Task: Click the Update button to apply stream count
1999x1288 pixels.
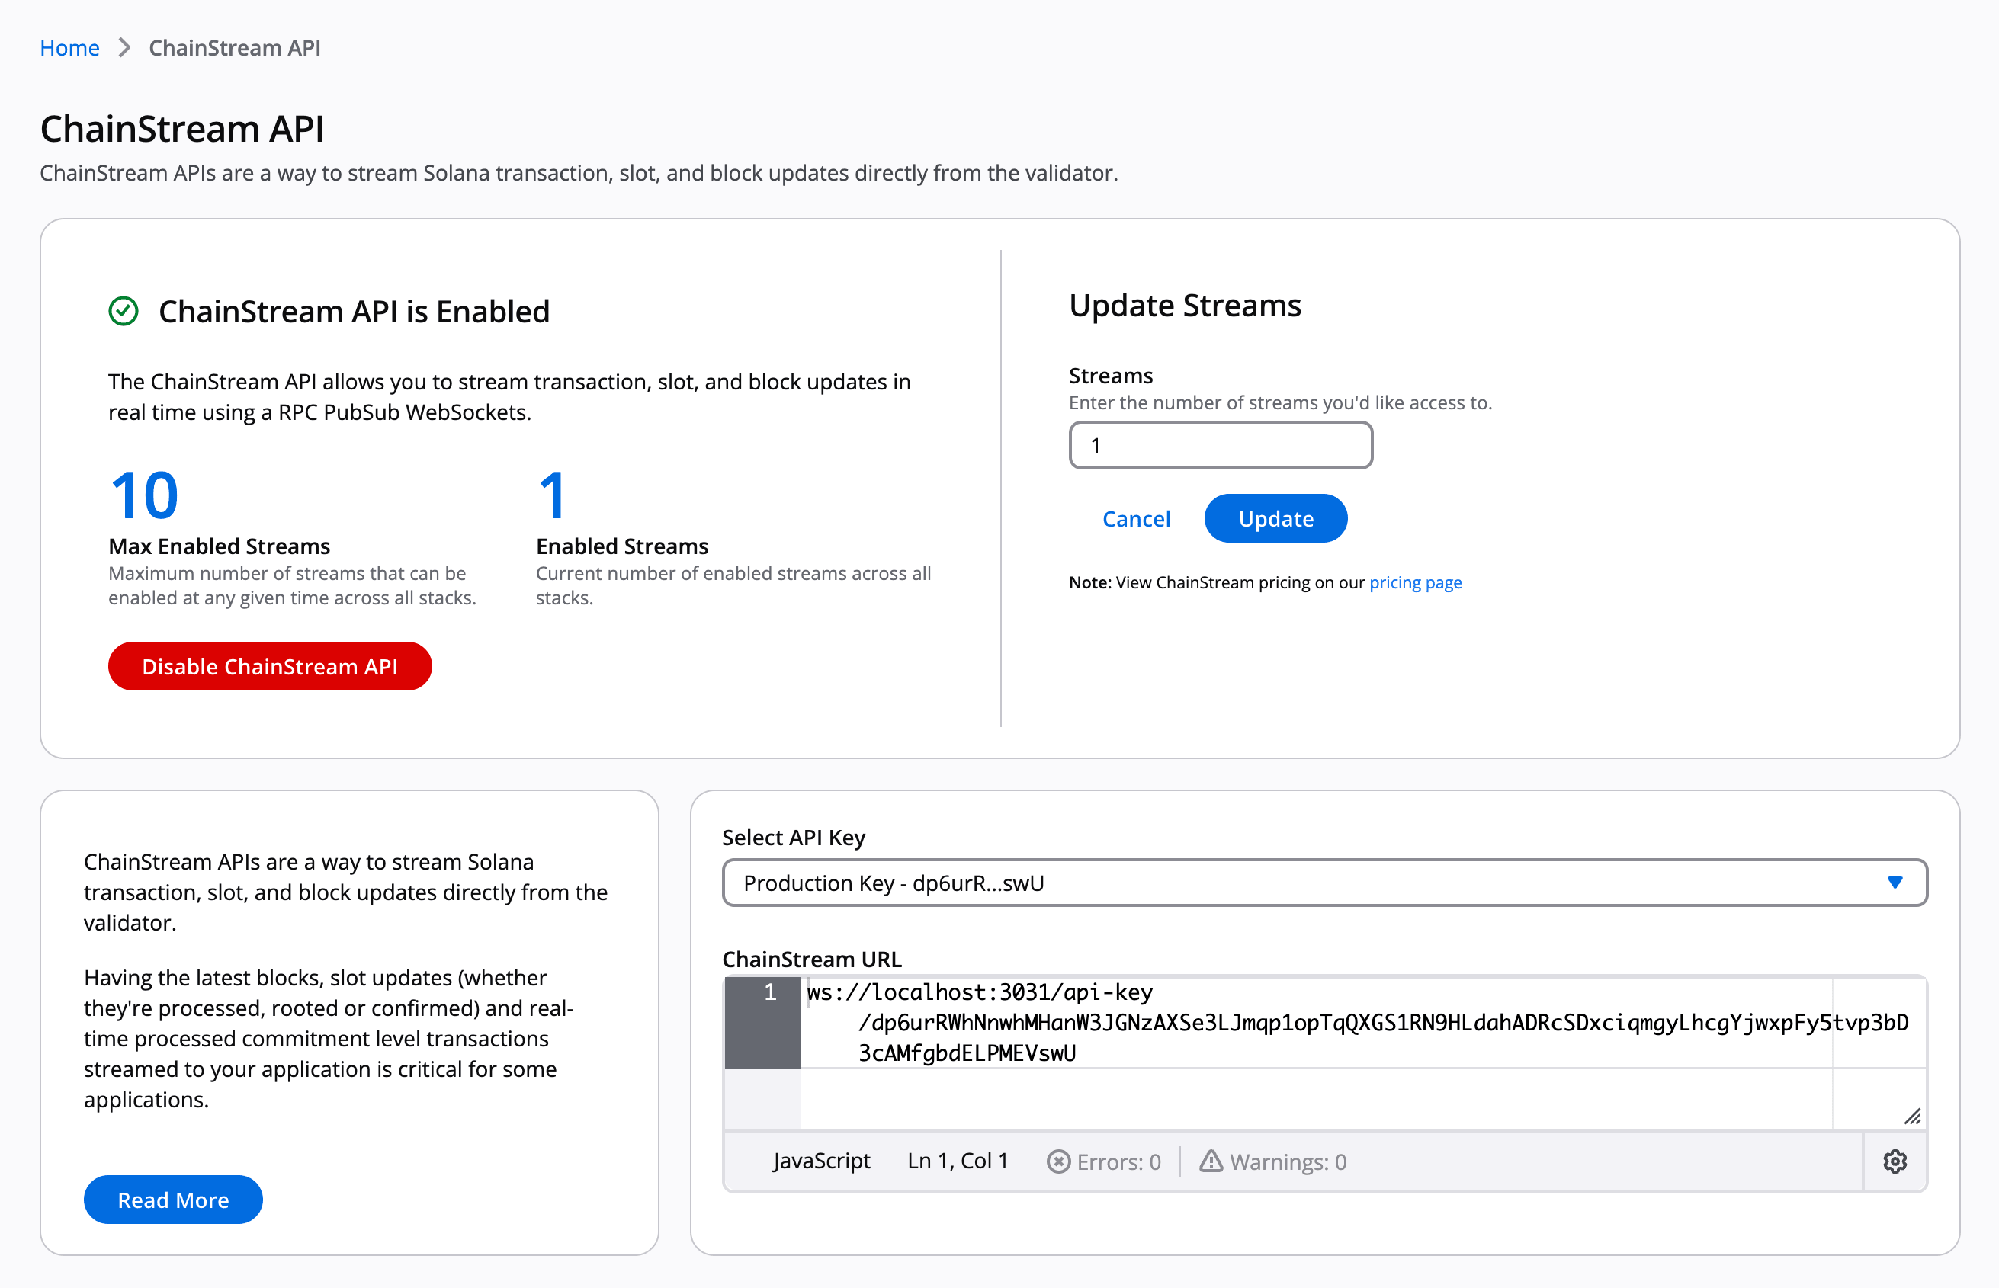Action: click(x=1275, y=518)
